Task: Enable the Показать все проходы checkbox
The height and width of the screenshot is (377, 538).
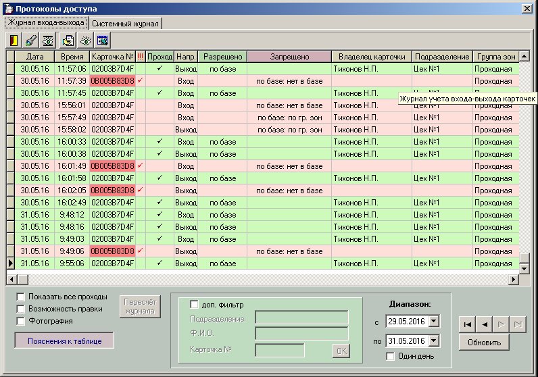Action: click(20, 297)
